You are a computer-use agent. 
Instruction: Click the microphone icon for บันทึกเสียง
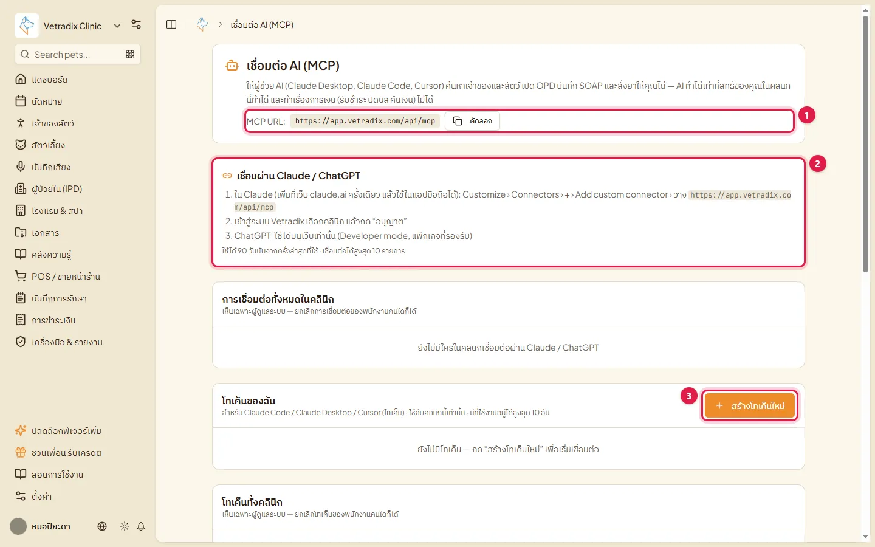pos(21,167)
